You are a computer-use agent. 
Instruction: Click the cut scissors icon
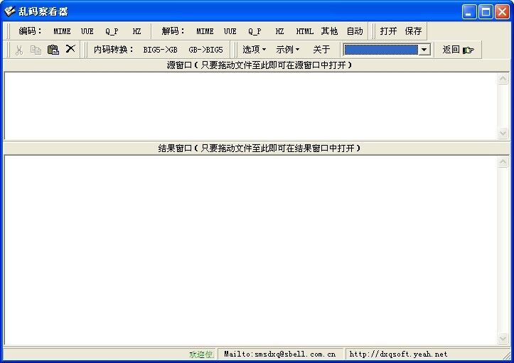click(x=19, y=50)
